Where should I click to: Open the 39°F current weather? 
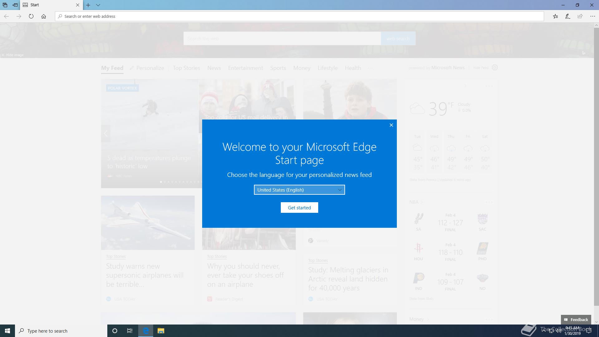[441, 109]
